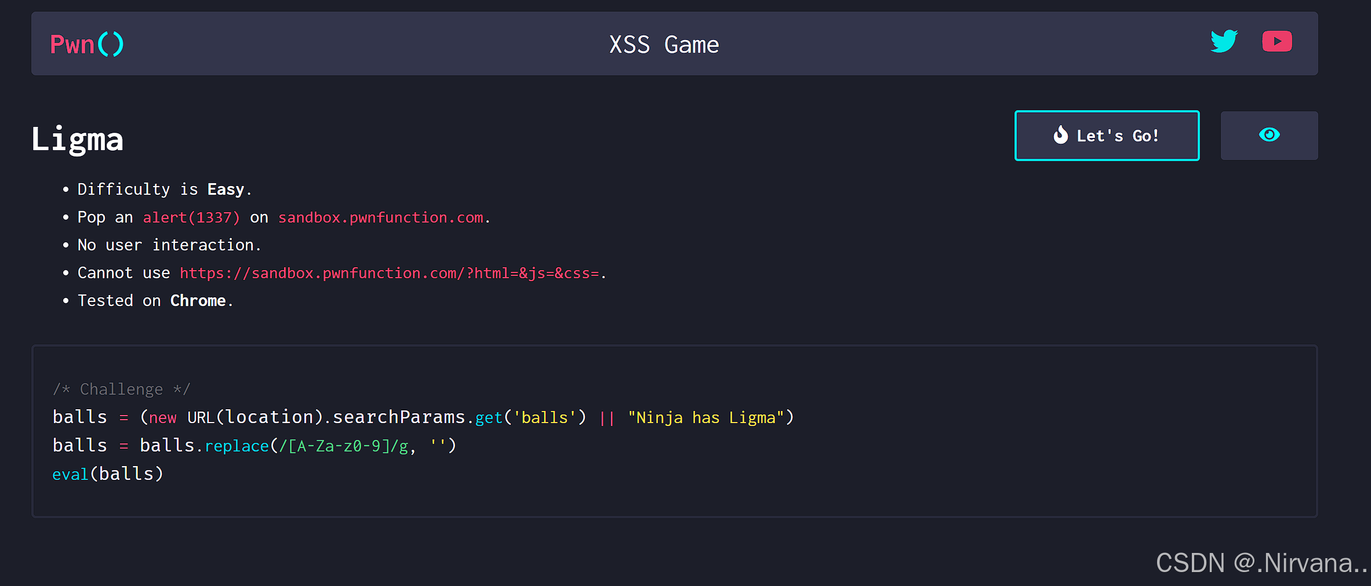
Task: Click the eval(balls) code line
Action: pos(108,474)
